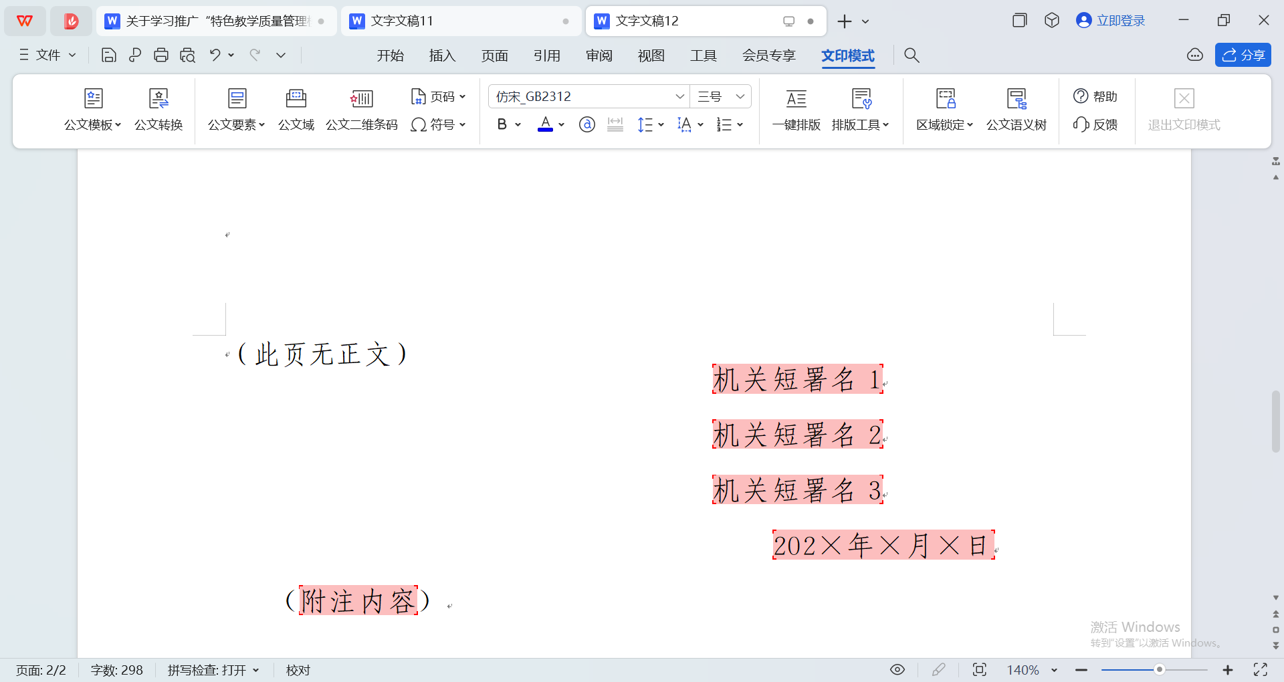Open the 公文模板 template gallery
Image resolution: width=1284 pixels, height=682 pixels.
point(93,110)
